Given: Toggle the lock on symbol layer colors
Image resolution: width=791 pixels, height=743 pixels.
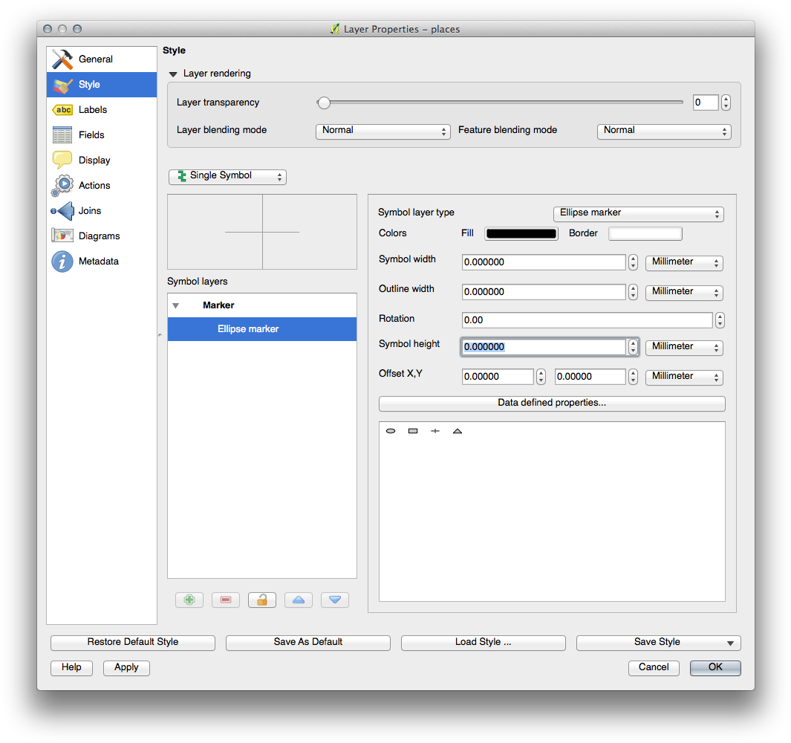Looking at the screenshot, I should (261, 600).
